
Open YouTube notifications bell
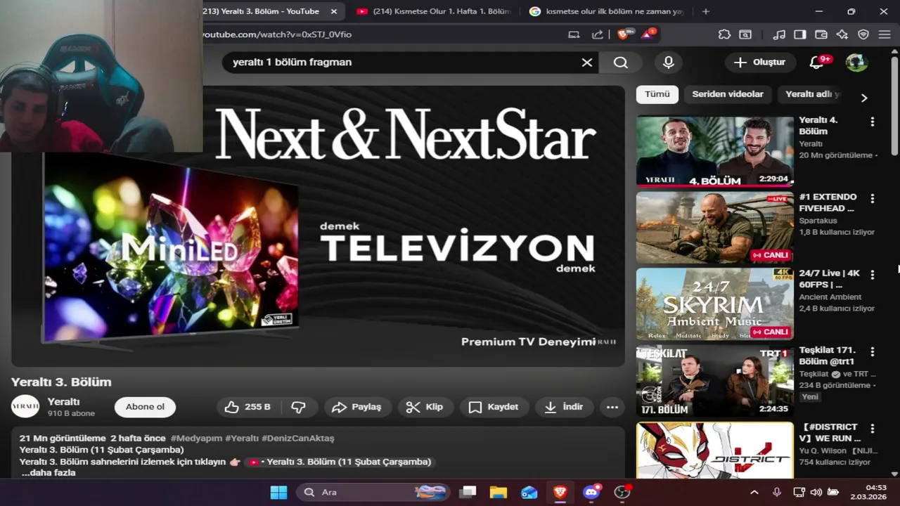click(x=818, y=62)
